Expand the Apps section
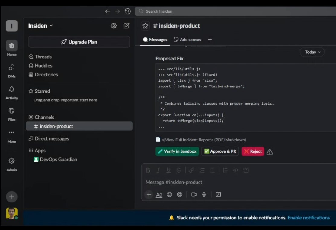Screen dimensions: 336x230 coord(37,151)
